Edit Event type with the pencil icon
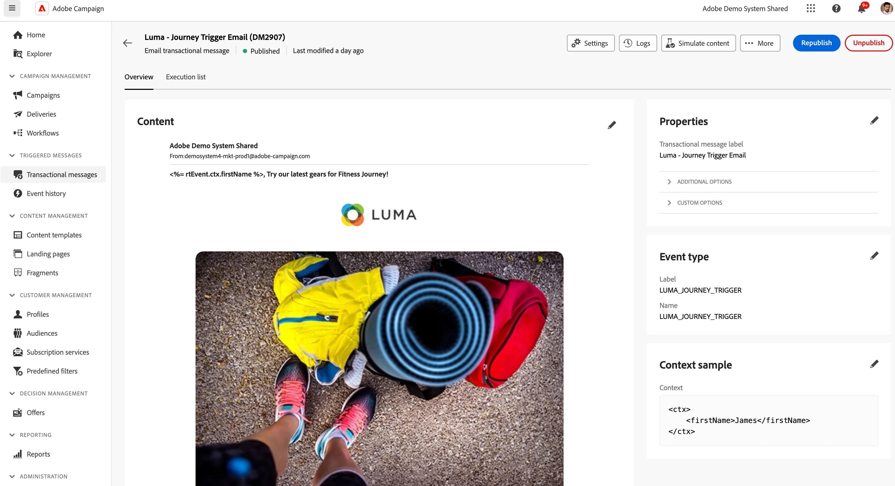This screenshot has height=486, width=895. [874, 256]
